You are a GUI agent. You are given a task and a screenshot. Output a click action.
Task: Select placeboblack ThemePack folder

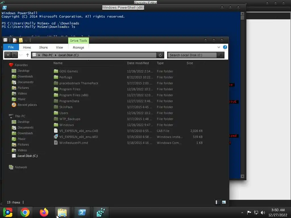79,83
